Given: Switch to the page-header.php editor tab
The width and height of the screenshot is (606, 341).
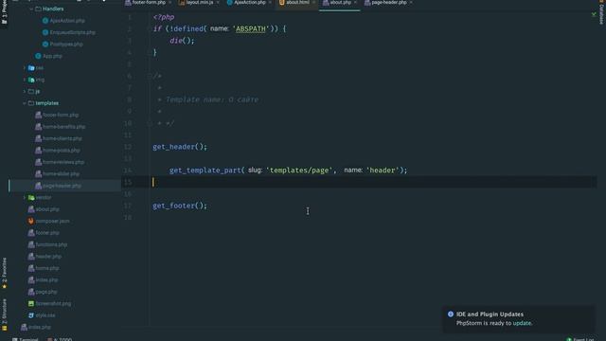Looking at the screenshot, I should (x=389, y=2).
